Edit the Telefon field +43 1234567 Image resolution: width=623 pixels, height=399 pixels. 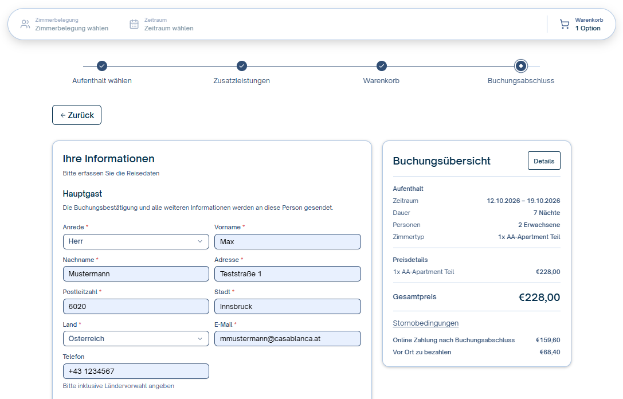click(x=136, y=371)
